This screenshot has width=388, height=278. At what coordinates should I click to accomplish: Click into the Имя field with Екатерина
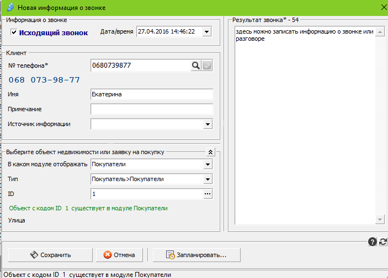point(151,94)
